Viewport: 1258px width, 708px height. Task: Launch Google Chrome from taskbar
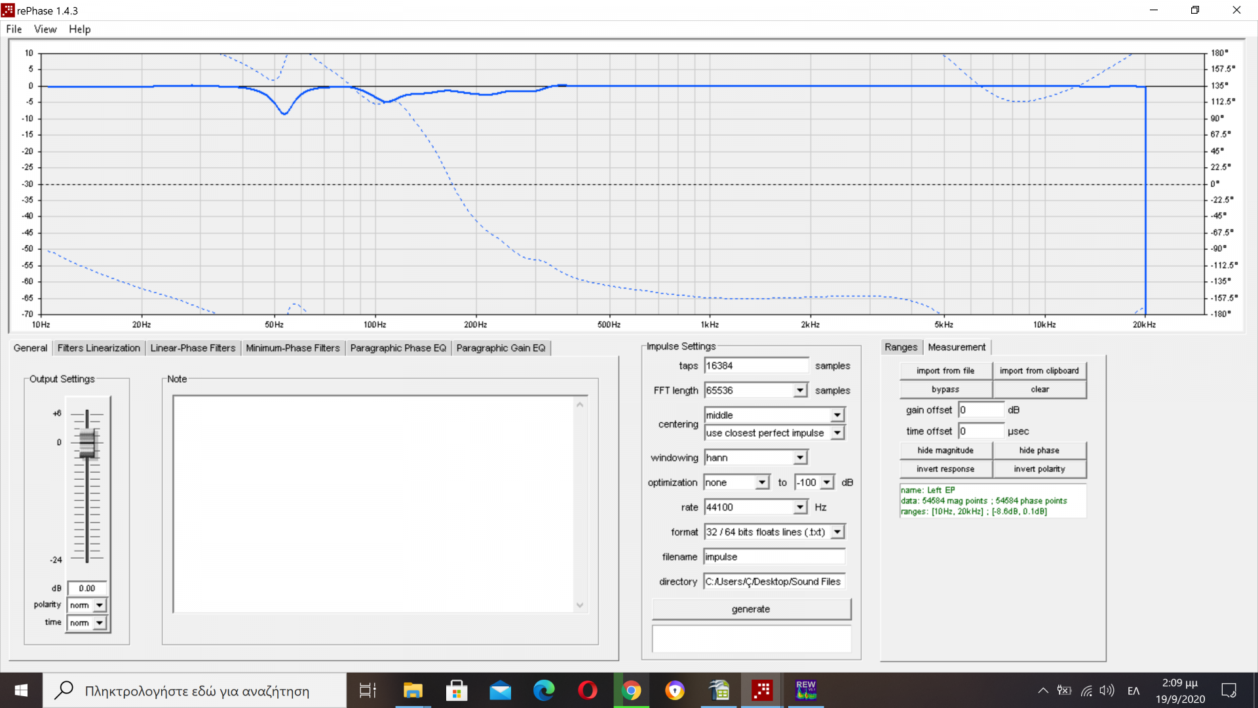(x=631, y=690)
